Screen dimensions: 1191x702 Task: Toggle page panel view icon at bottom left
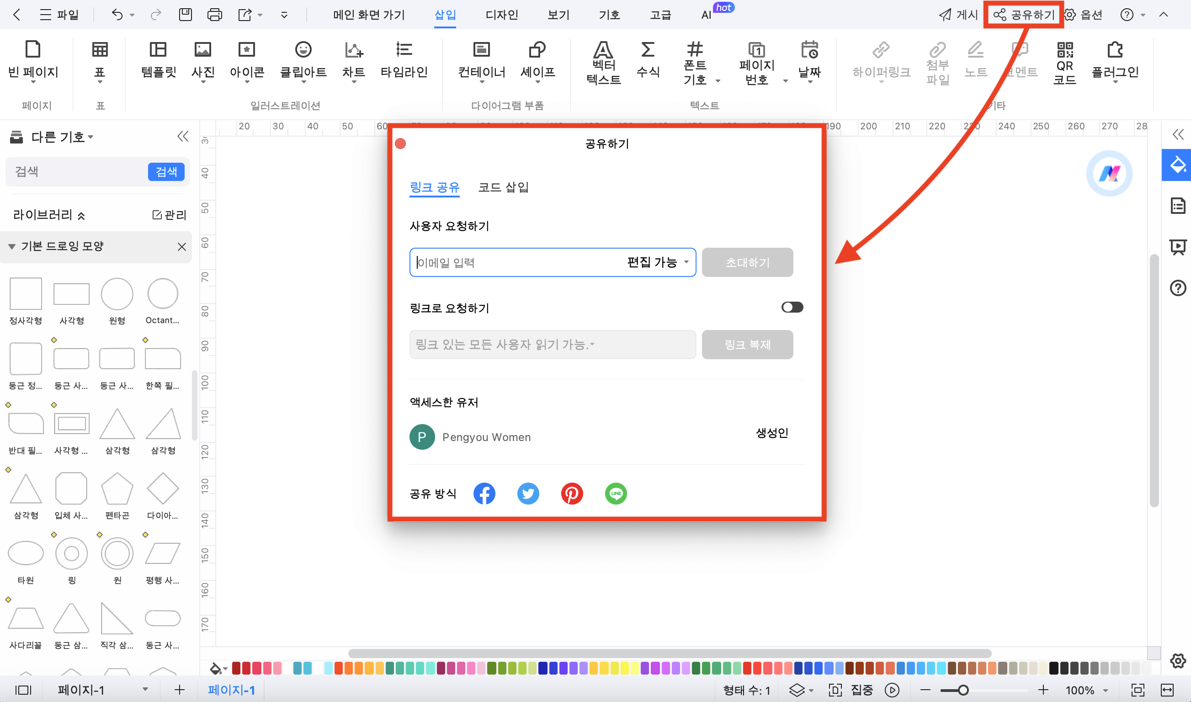(23, 690)
